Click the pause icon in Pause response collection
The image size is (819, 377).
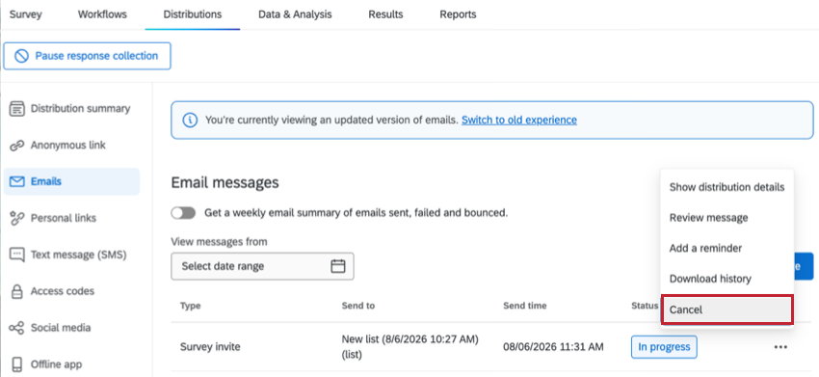pyautogui.click(x=21, y=56)
